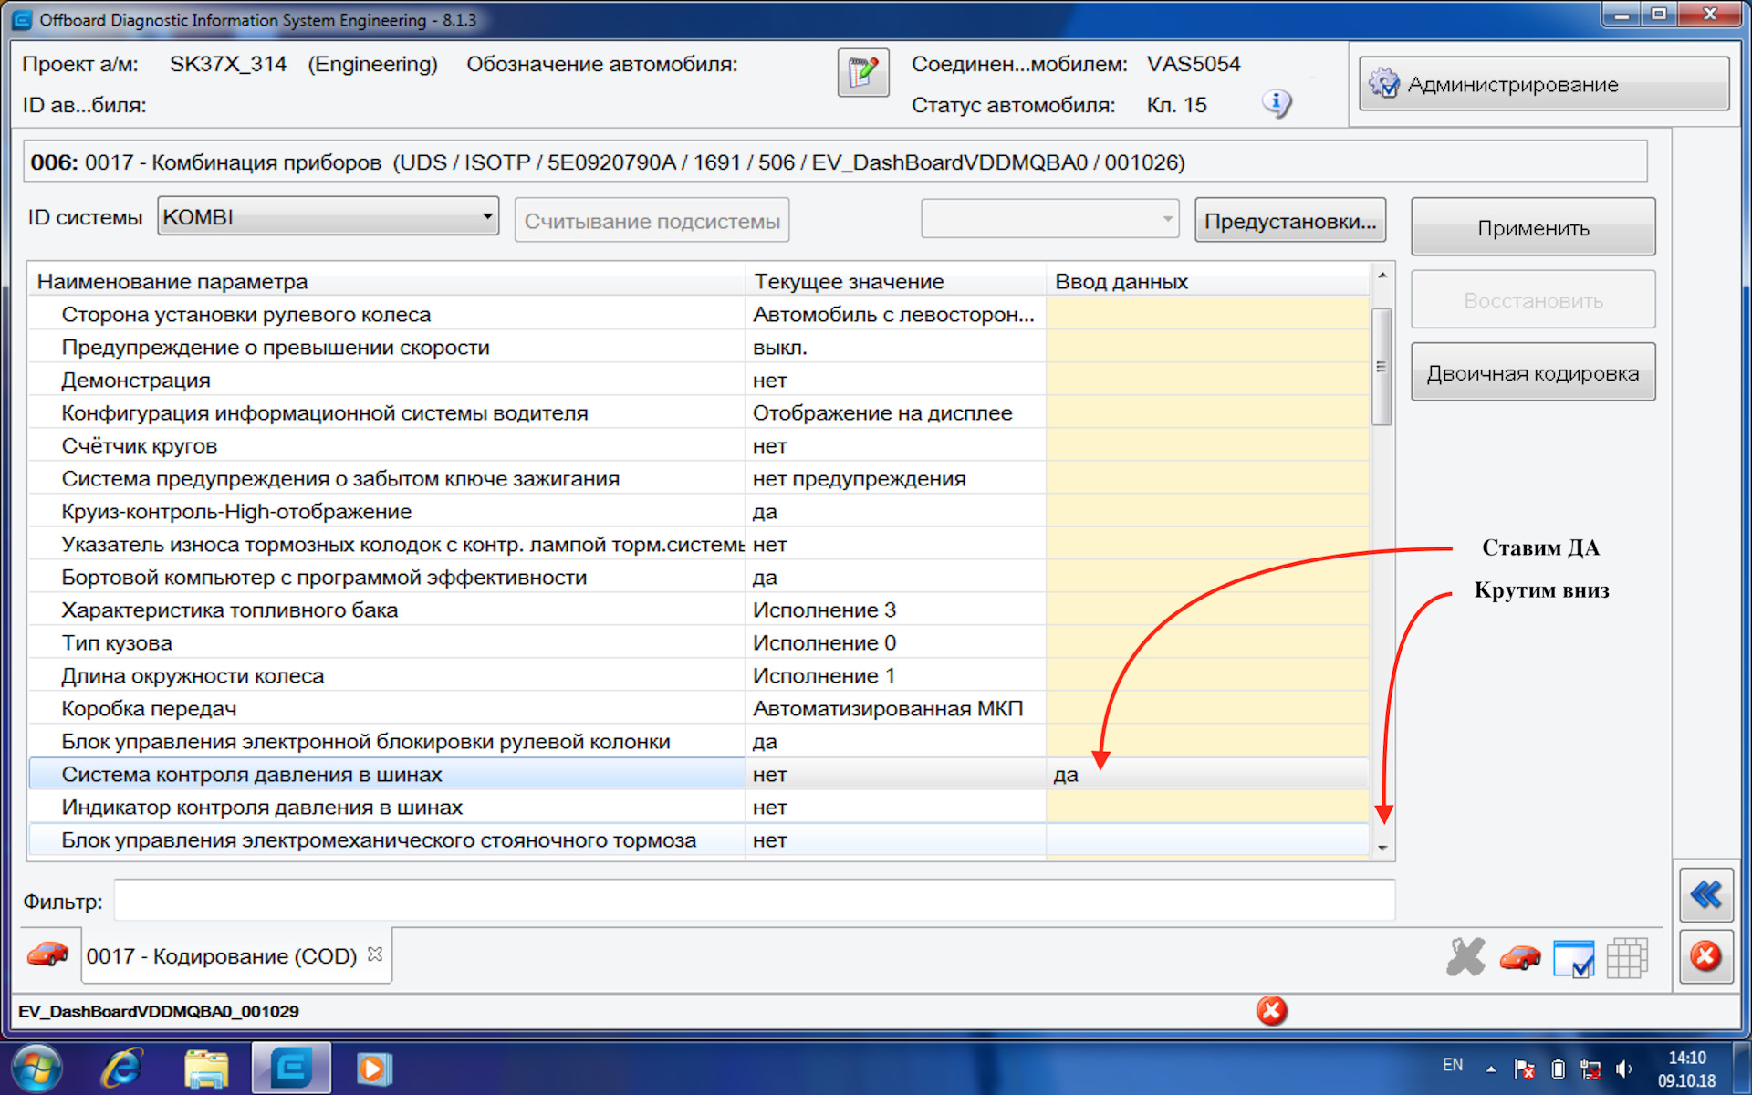Click the crossed wrench tools icon
The height and width of the screenshot is (1095, 1752).
[x=1465, y=957]
